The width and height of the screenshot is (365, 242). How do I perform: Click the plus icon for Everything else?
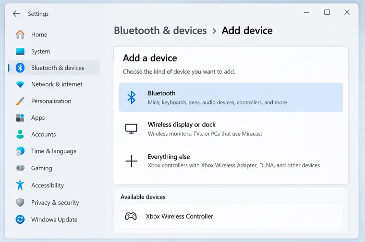[131, 161]
